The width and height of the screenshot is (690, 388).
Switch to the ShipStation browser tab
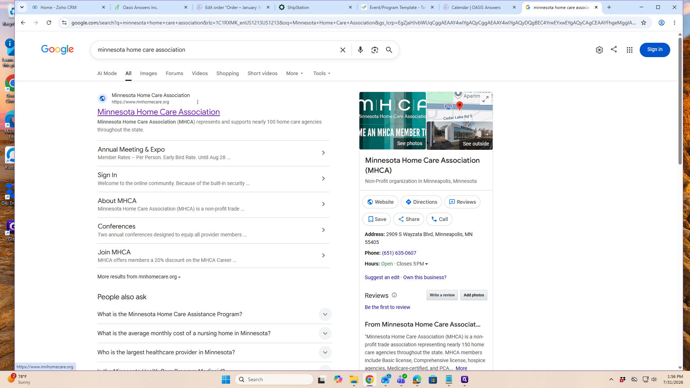(316, 7)
